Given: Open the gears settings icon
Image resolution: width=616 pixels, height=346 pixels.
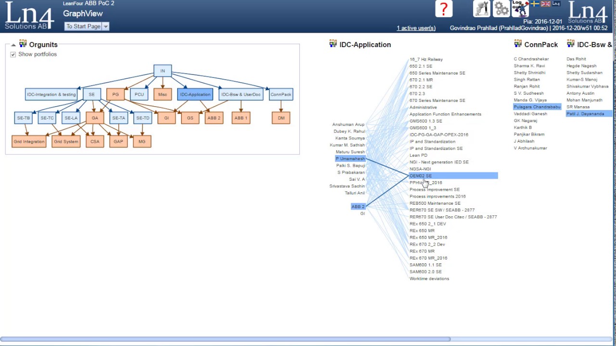Looking at the screenshot, I should click(501, 9).
